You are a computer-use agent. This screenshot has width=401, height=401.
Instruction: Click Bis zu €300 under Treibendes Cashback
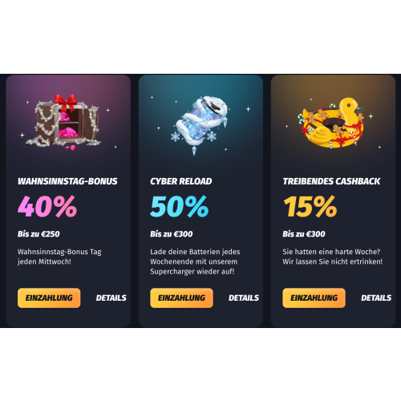pos(304,234)
